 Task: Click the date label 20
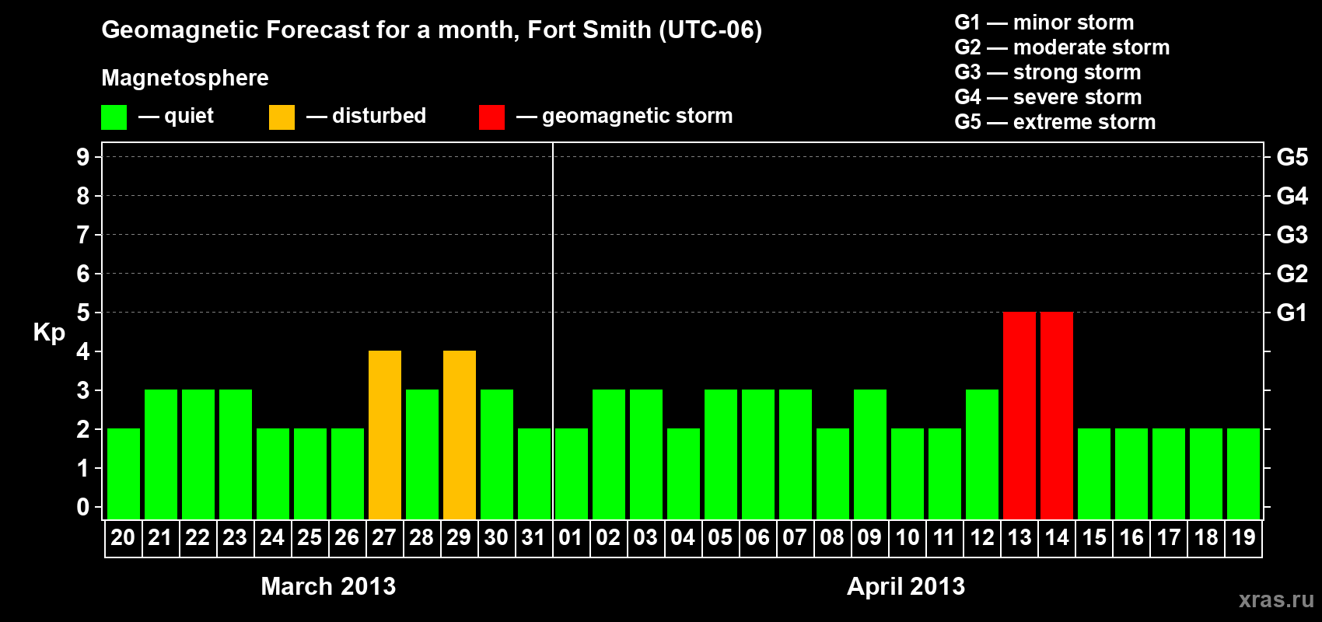123,537
